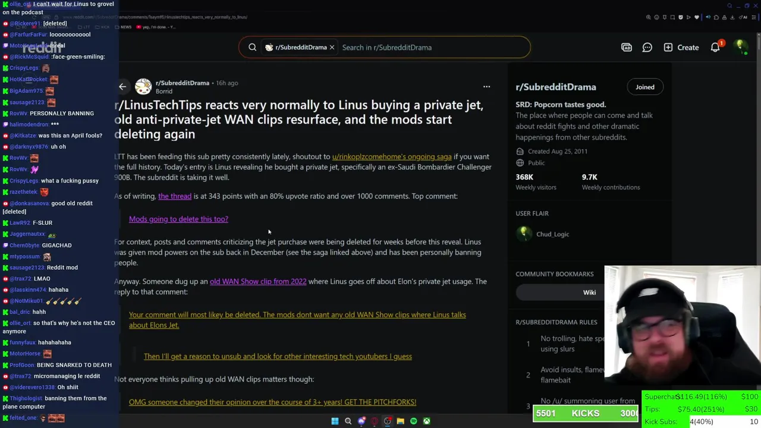Open notifications bell with 1 unread badge
Image resolution: width=761 pixels, height=428 pixels.
[716, 48]
